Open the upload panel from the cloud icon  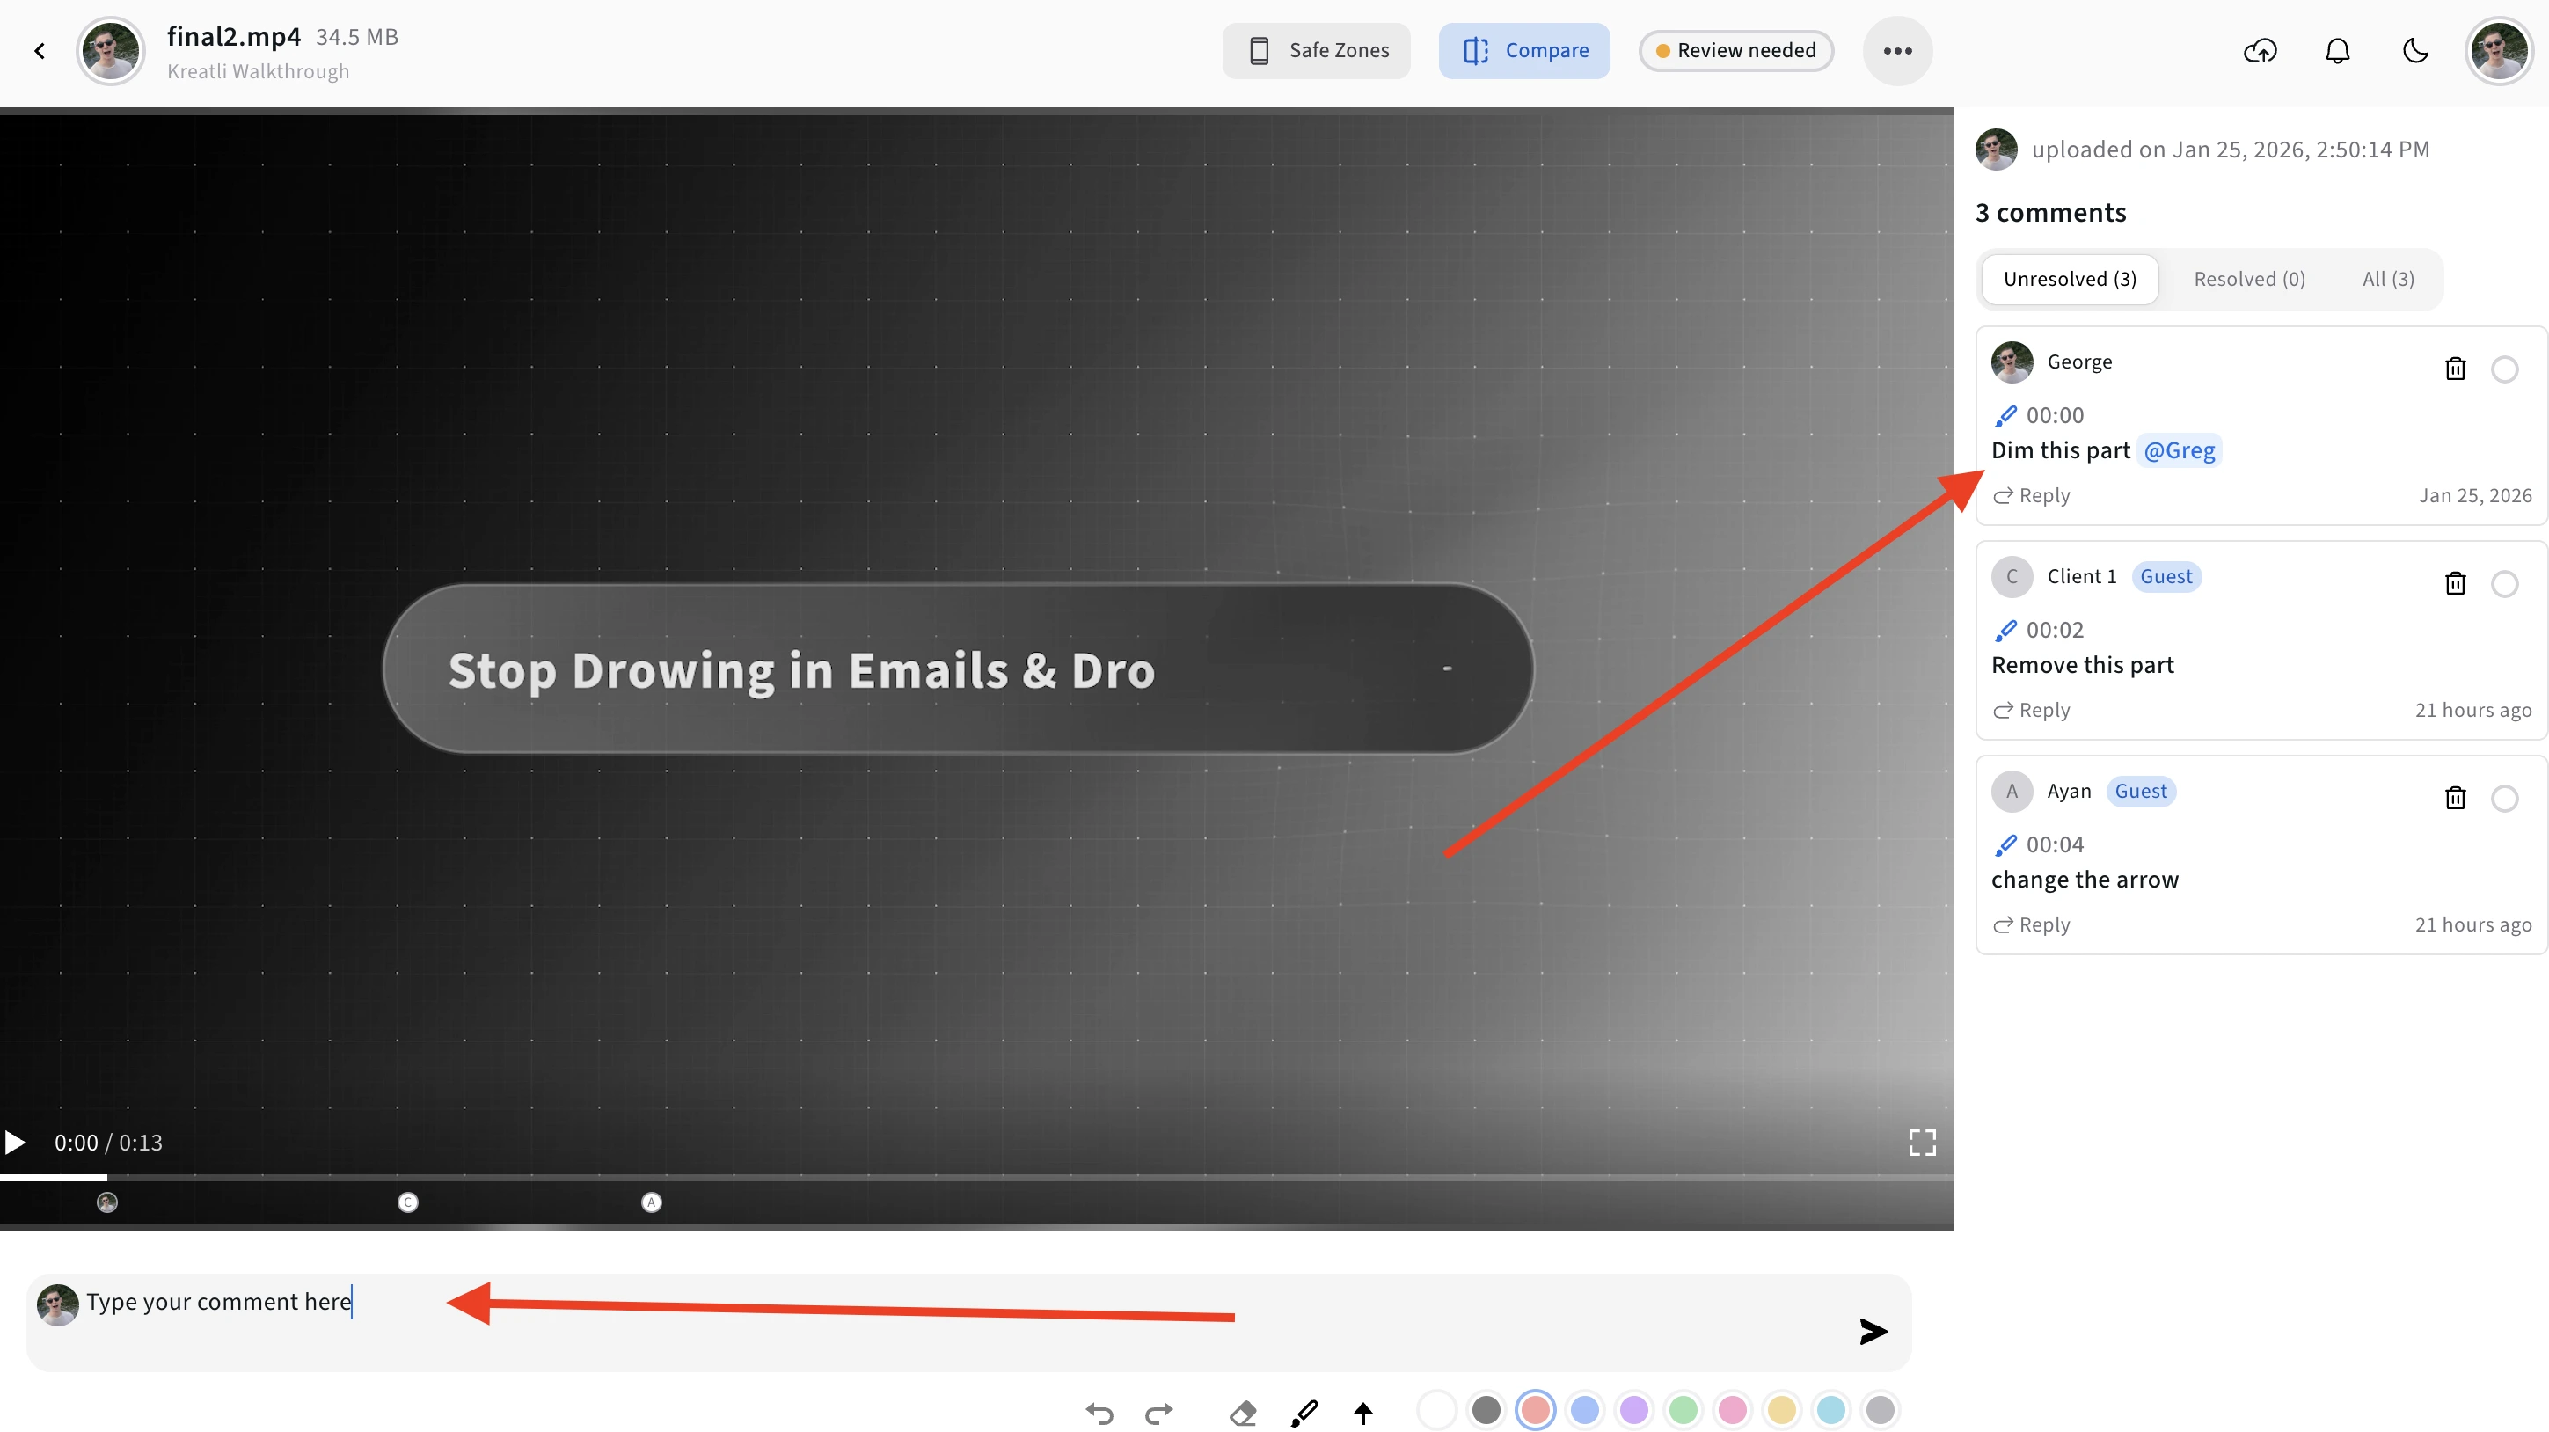click(2261, 49)
